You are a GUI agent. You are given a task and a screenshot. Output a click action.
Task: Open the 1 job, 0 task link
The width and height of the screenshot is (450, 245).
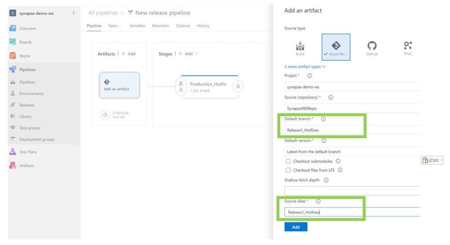pyautogui.click(x=200, y=91)
